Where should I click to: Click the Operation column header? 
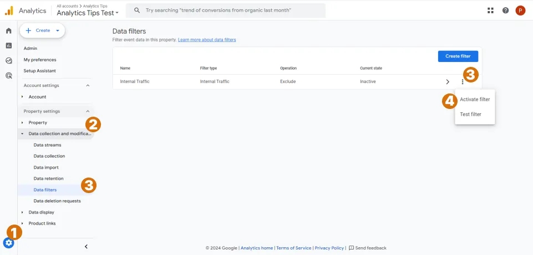click(288, 68)
